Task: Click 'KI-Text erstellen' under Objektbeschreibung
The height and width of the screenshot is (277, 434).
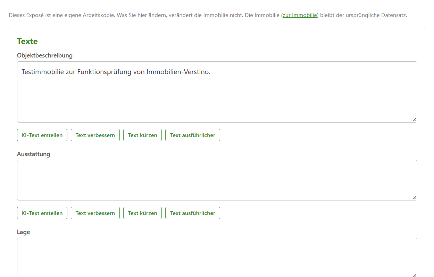Action: [x=42, y=135]
